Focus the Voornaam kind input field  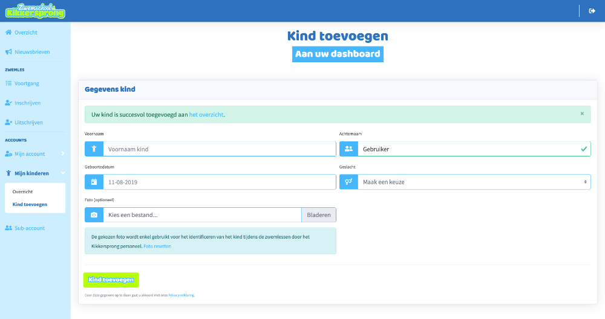click(219, 149)
